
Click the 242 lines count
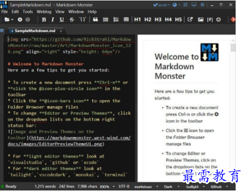67,186
